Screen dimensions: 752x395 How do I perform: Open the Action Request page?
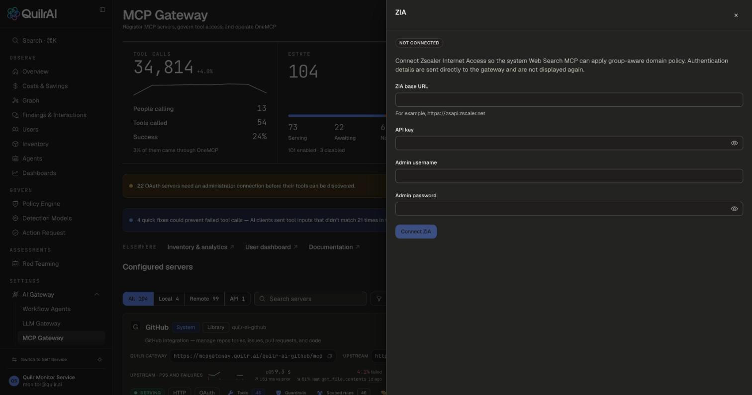(43, 233)
